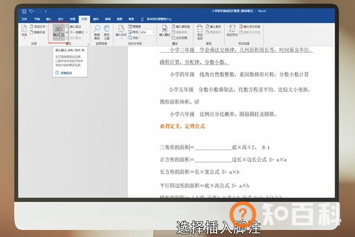Expand the Next Footnote dropdown arrow
This screenshot has width=355, height=237.
(x=87, y=32)
